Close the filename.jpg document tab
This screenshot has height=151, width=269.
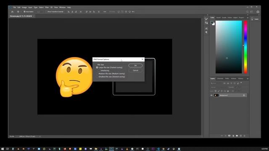click(x=34, y=16)
